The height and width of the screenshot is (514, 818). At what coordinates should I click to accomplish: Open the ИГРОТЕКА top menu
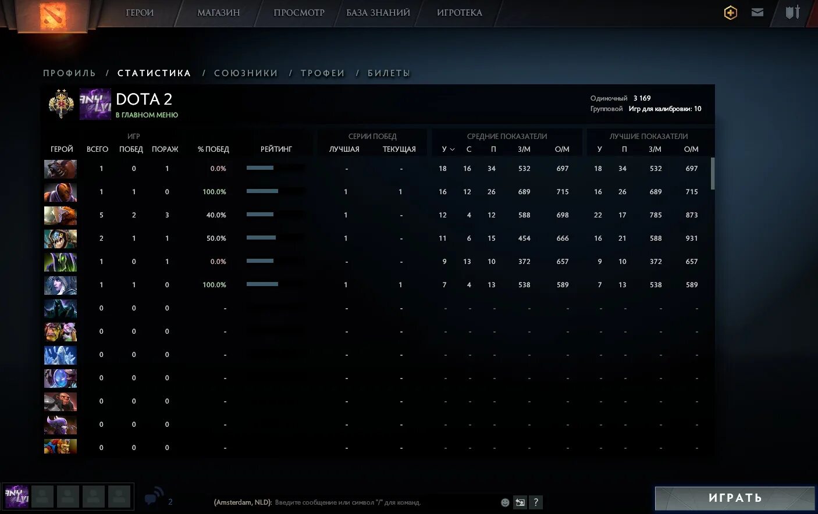coord(460,13)
